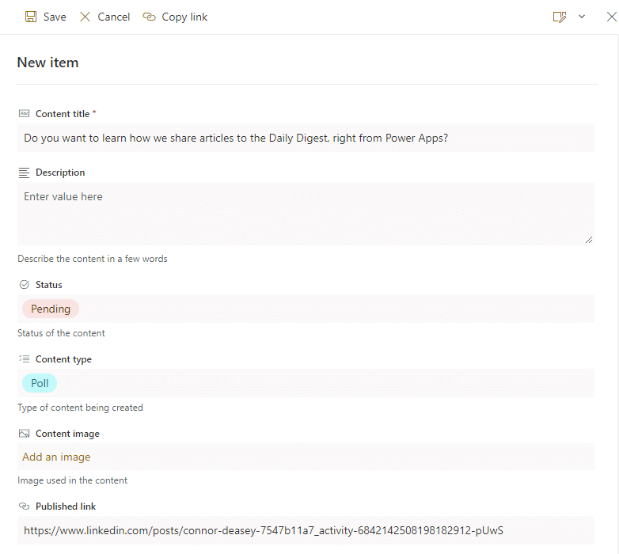
Task: Expand the edit form chevron dropdown
Action: 582,17
